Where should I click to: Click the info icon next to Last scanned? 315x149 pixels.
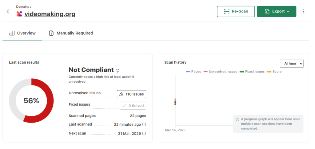(x=144, y=125)
